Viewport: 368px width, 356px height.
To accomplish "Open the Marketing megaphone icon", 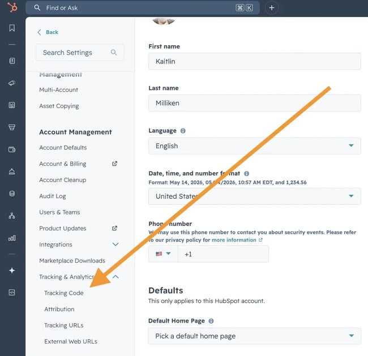I will pyautogui.click(x=12, y=83).
